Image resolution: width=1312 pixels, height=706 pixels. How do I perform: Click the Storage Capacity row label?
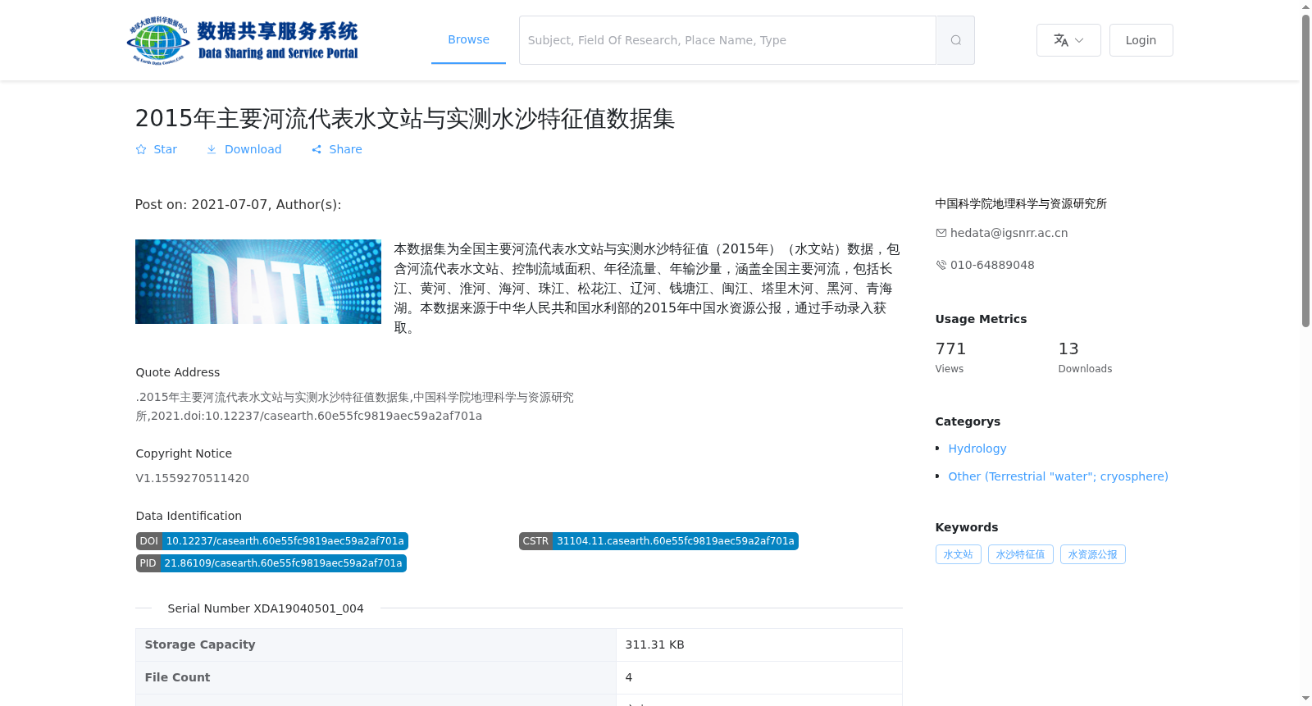coord(200,645)
